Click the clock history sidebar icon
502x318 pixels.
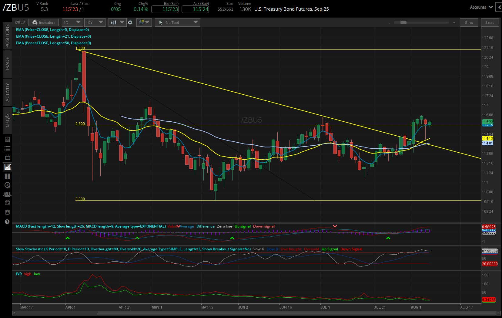[x=7, y=185]
